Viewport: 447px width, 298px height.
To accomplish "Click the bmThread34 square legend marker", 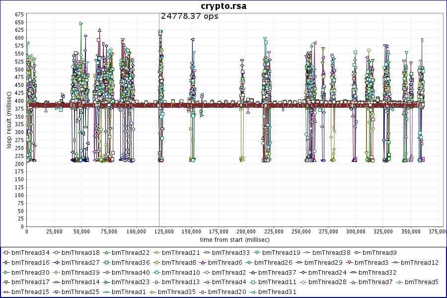I will pos(6,253).
